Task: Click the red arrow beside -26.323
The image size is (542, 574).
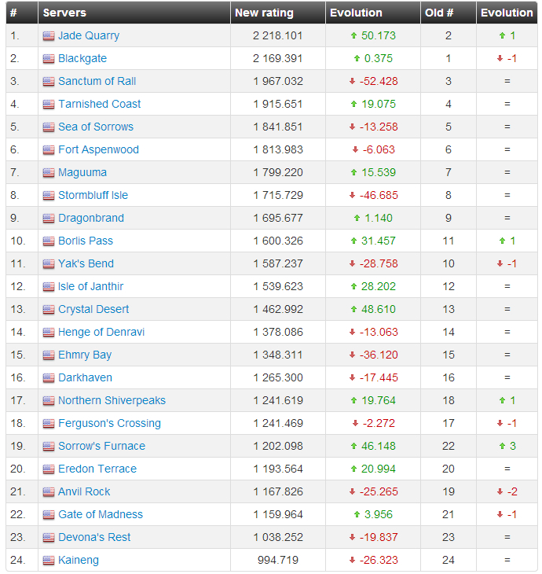Action: click(352, 560)
